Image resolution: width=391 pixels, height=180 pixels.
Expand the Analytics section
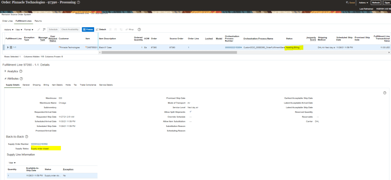pos(5,71)
